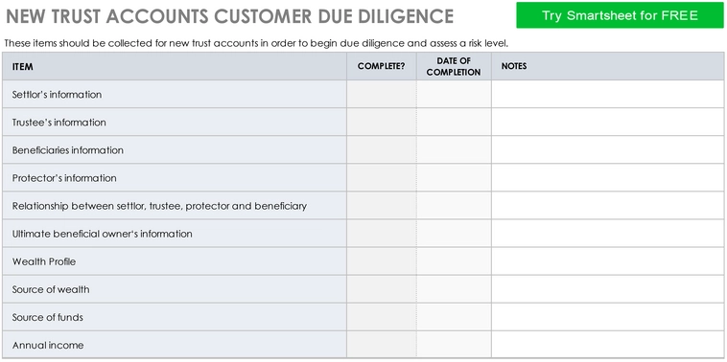Click Notes cell for Settlor's information
727x362 pixels.
pyautogui.click(x=608, y=95)
